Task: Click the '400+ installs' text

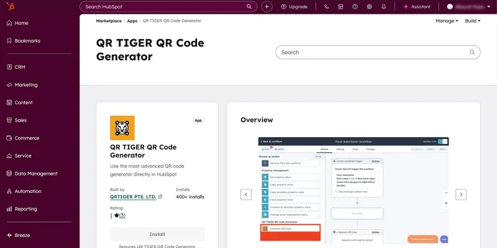Action: [x=190, y=197]
